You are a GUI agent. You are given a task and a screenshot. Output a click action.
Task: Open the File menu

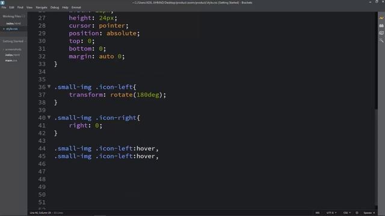(4, 7)
